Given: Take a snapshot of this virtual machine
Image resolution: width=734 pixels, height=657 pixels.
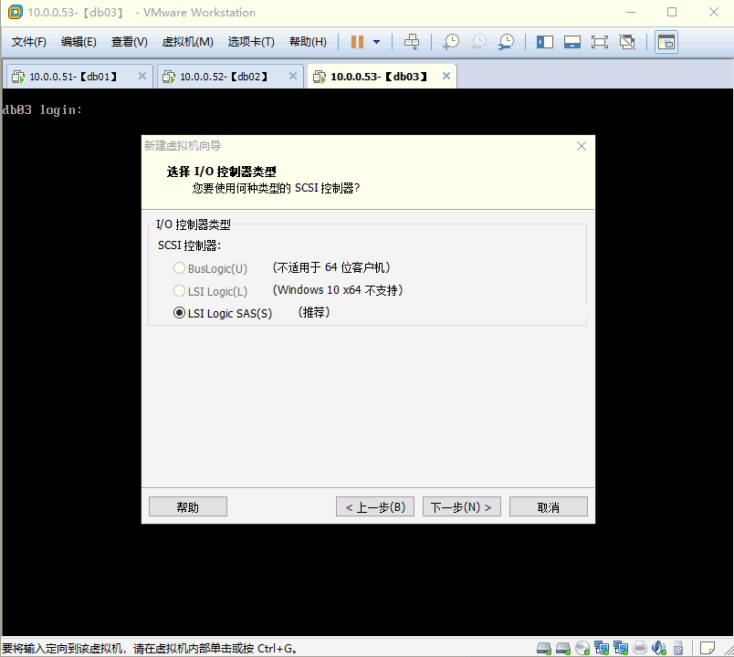Looking at the screenshot, I should (451, 42).
